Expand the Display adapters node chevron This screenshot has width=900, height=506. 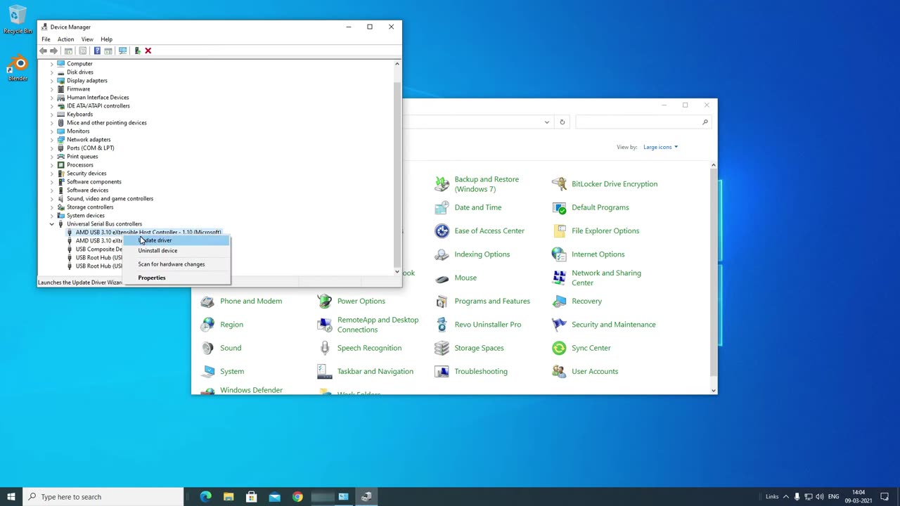(51, 80)
